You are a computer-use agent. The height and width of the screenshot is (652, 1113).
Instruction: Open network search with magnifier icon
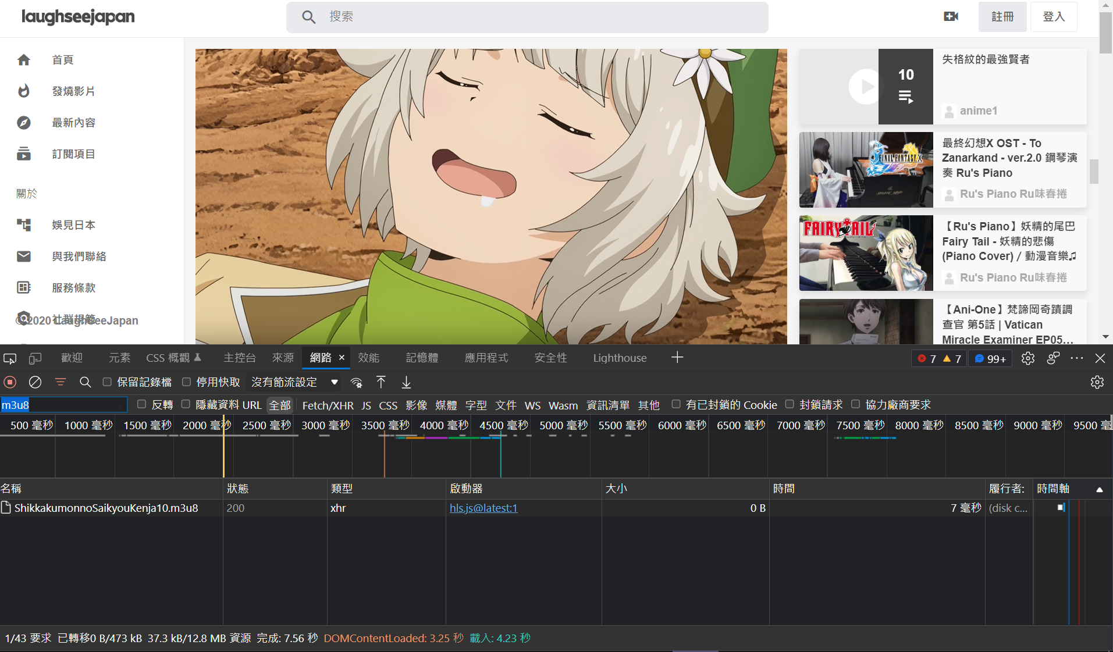tap(86, 382)
